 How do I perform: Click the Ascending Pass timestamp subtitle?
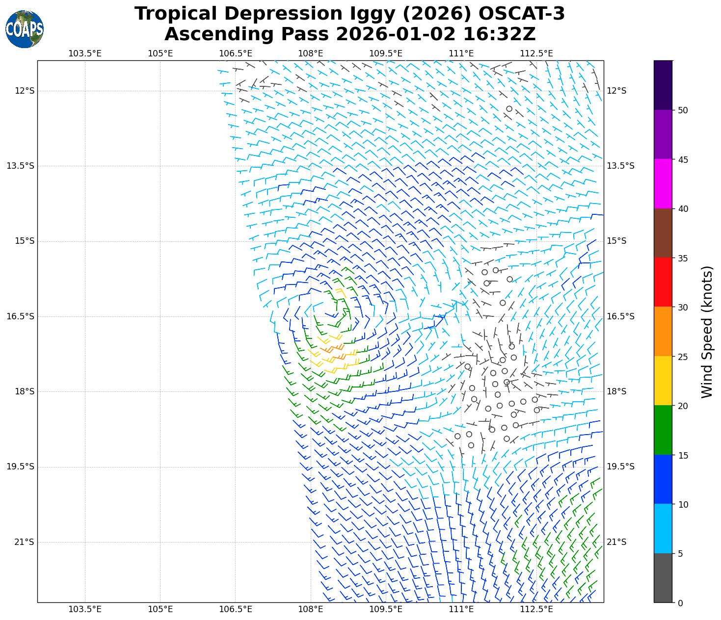pyautogui.click(x=349, y=34)
